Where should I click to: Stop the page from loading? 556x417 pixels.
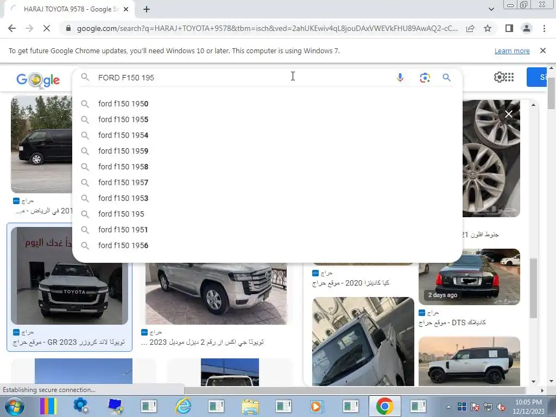tap(47, 28)
